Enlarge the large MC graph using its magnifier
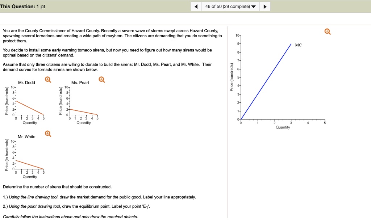Viewport: 371px width, 223px height. 327,31
